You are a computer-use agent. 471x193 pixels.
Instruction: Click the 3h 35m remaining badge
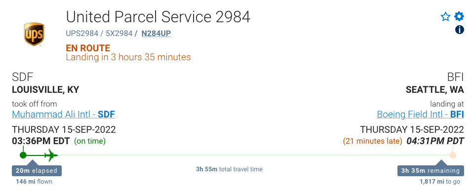point(431,170)
